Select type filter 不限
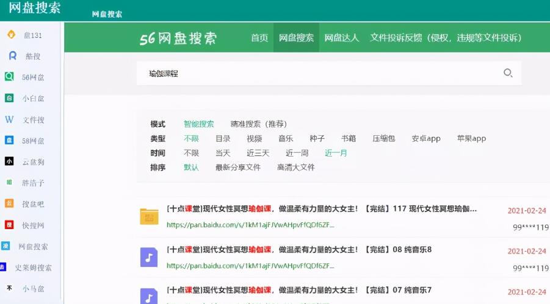Screen dimensions: 550x304 191,138
